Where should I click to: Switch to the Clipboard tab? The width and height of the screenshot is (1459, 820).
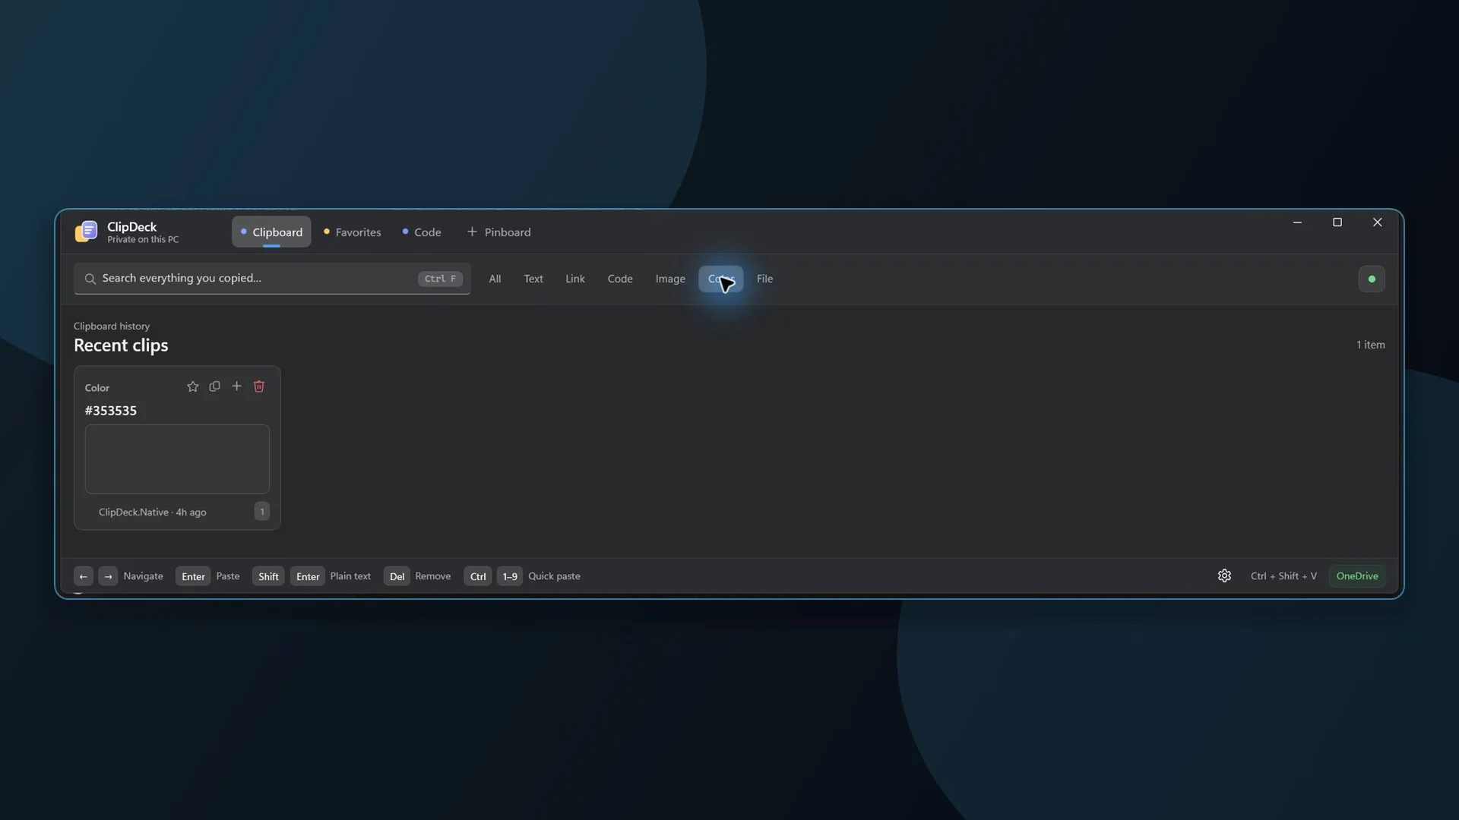point(271,232)
